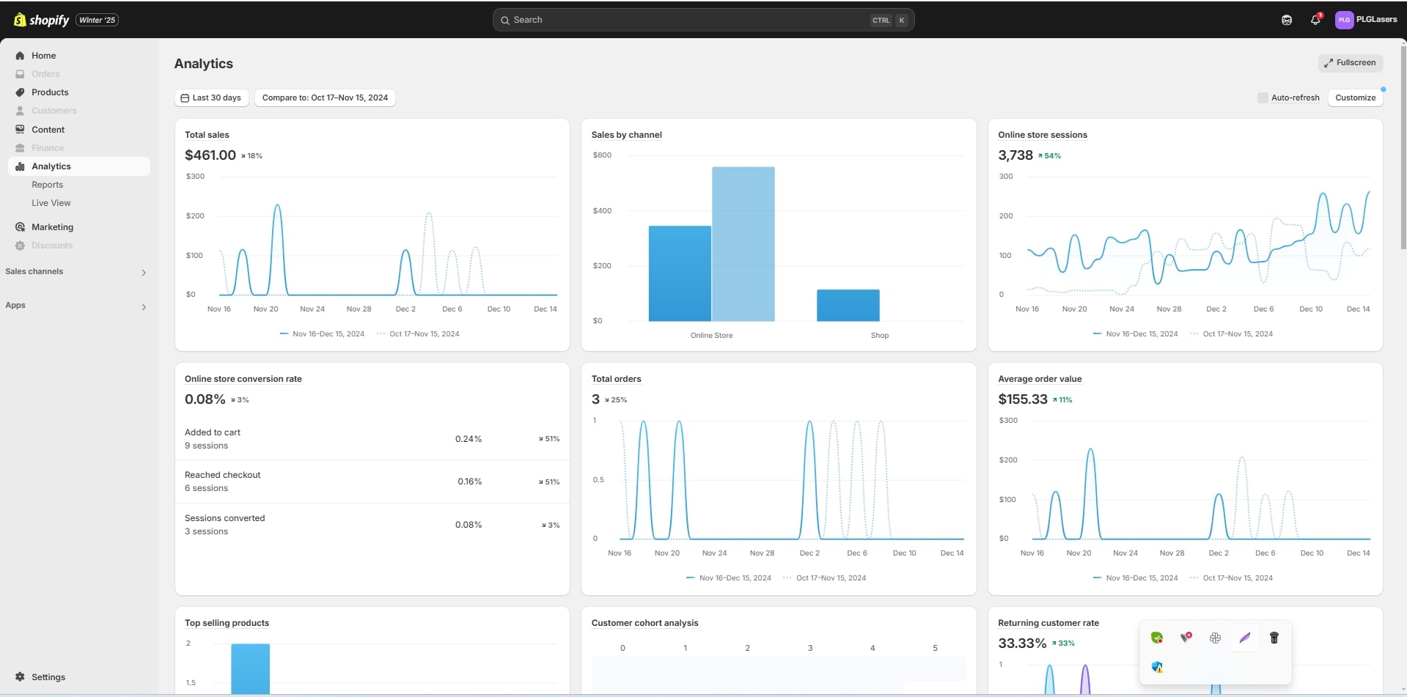Click the Marketing target icon in sidebar
The width and height of the screenshot is (1407, 697).
pyautogui.click(x=20, y=227)
